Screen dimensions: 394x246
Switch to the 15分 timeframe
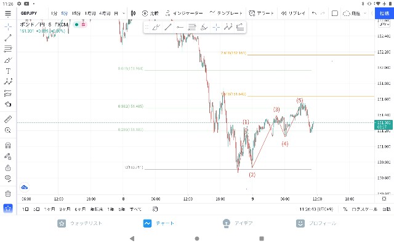click(x=76, y=14)
